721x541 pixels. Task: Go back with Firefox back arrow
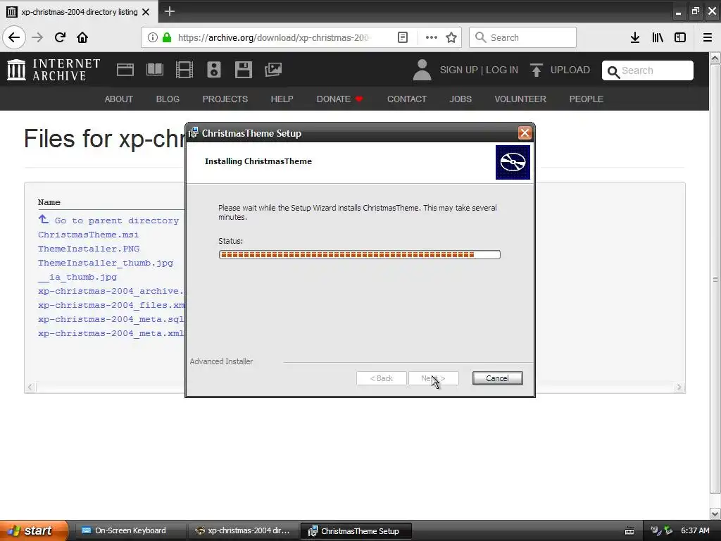coord(14,37)
